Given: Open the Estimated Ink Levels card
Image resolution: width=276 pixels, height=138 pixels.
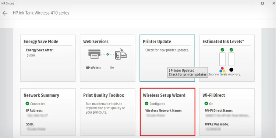Looking at the screenshot, I should [227, 58].
